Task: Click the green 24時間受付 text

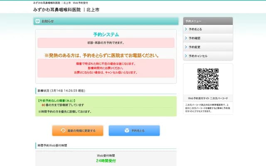Action: pos(106,161)
